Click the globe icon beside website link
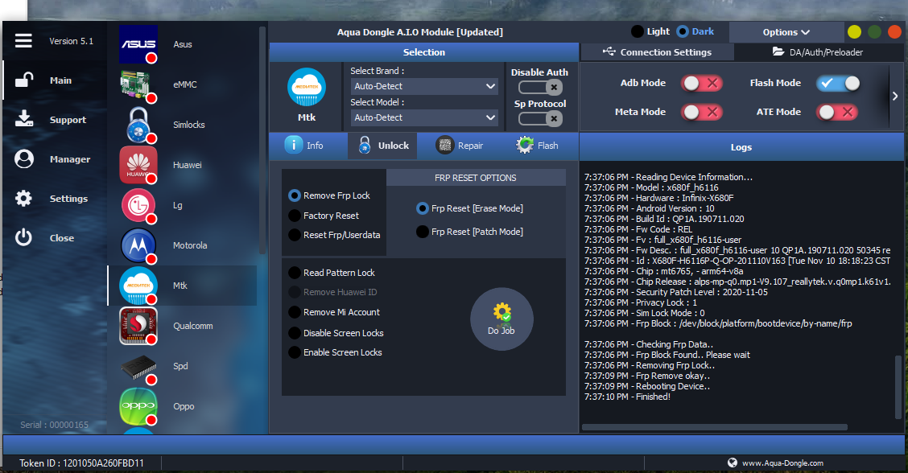Screen dimensions: 908x473 coord(733,463)
